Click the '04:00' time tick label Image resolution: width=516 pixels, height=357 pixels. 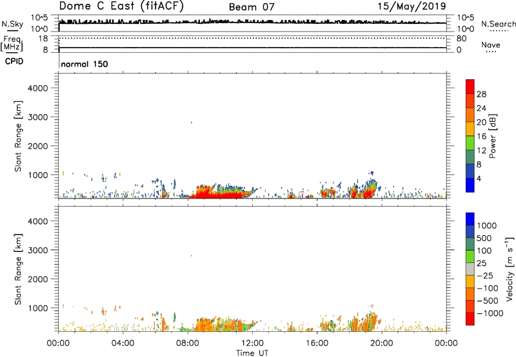point(123,343)
